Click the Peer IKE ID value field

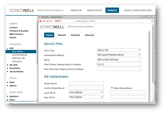[x=128, y=97]
